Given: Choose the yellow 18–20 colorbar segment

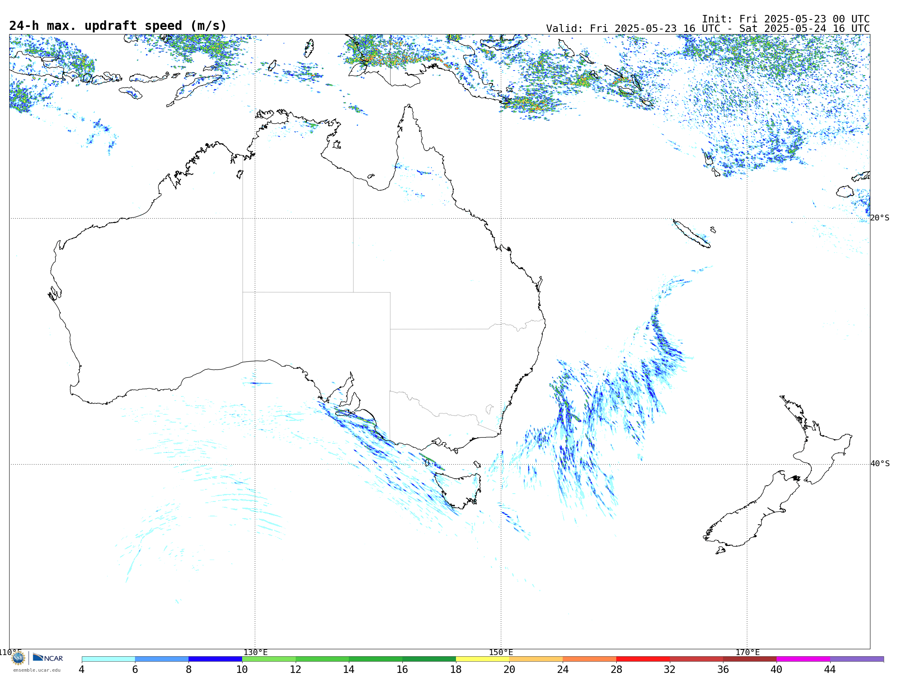Looking at the screenshot, I should pos(483,659).
